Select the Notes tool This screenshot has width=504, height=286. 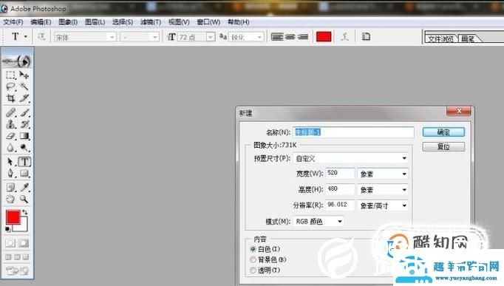[10, 188]
